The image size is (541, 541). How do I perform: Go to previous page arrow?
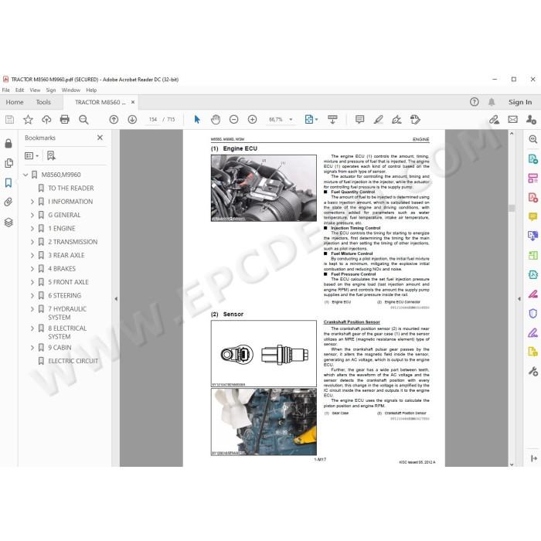click(x=114, y=119)
